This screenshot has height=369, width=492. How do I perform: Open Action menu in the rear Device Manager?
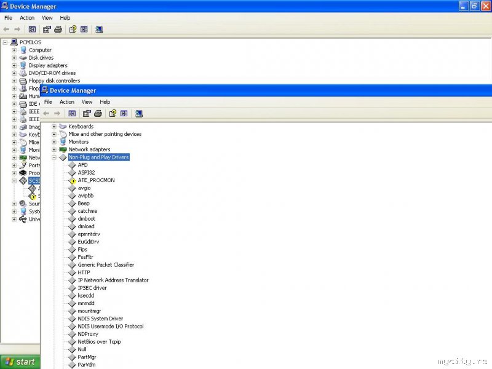point(27,18)
